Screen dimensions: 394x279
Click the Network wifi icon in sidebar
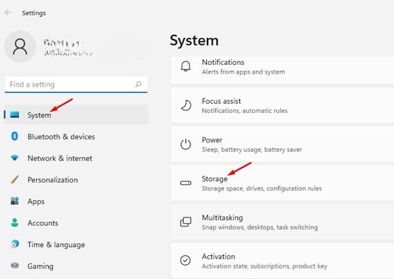tap(14, 158)
